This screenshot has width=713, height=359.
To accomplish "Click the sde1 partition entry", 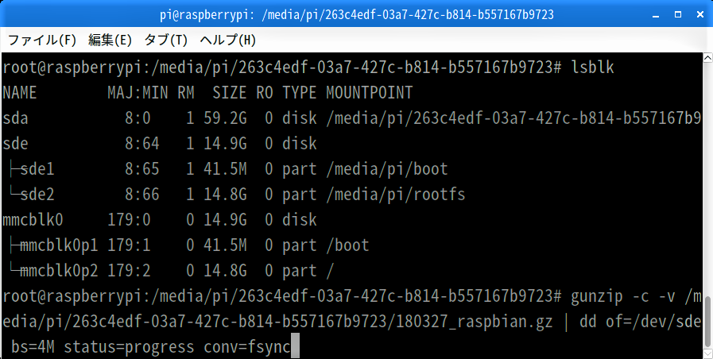I will (x=37, y=169).
